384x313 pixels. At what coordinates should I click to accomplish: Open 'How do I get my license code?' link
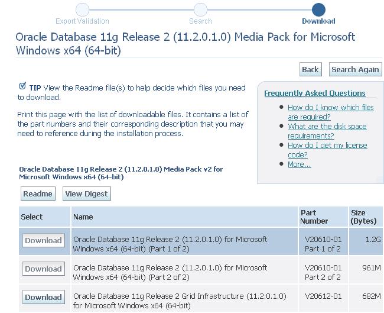click(327, 150)
